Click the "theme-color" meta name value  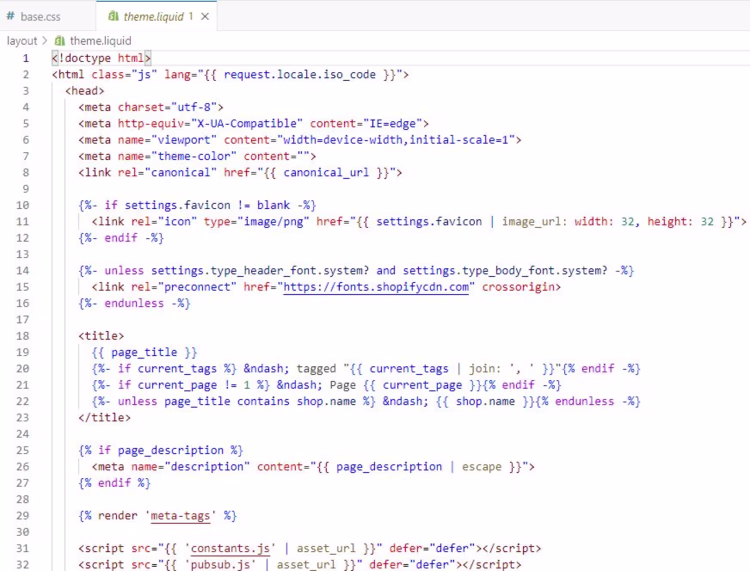pyautogui.click(x=194, y=156)
